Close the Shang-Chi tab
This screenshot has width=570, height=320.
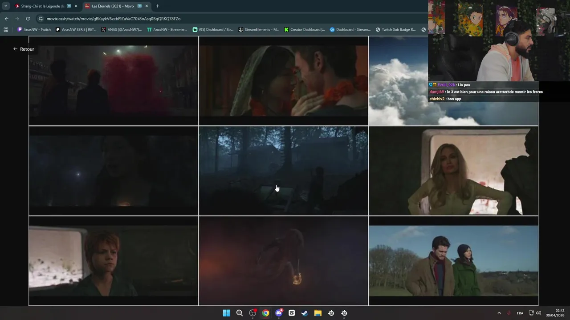point(76,6)
